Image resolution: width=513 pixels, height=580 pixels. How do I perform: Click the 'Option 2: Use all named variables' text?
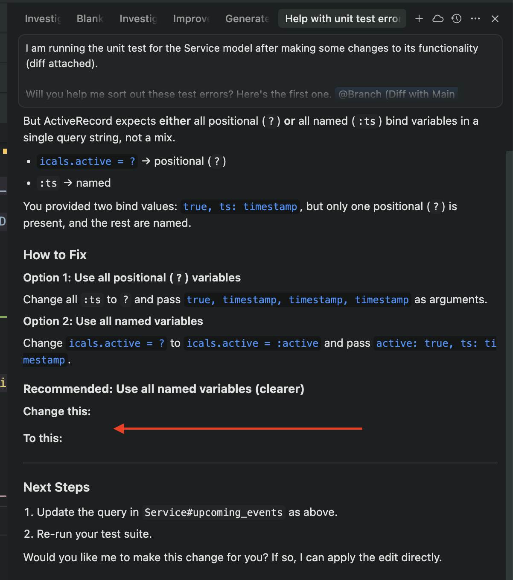pos(113,321)
